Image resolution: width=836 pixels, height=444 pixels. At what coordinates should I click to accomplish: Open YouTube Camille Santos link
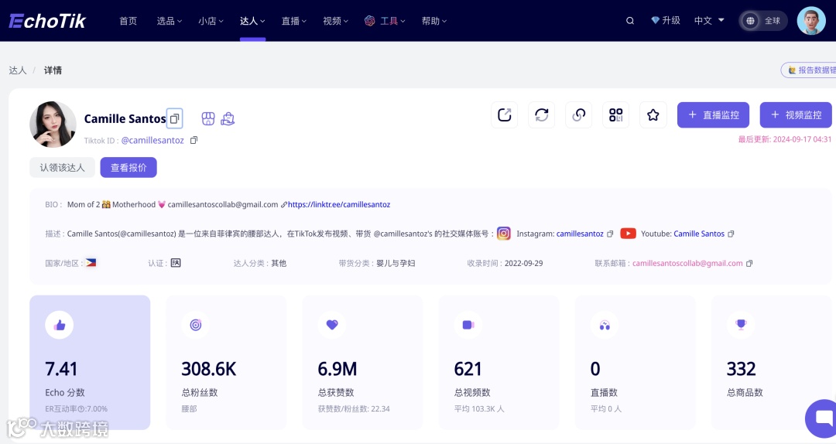click(699, 234)
